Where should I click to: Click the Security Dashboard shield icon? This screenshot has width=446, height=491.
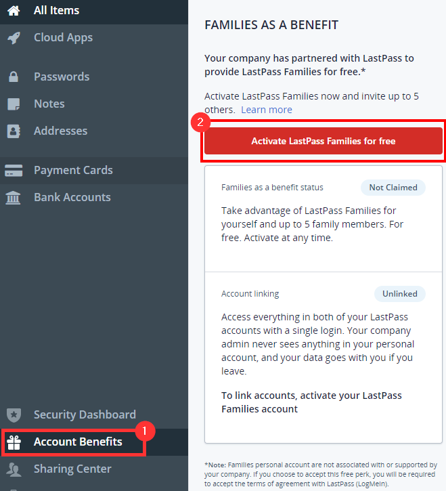pos(14,415)
